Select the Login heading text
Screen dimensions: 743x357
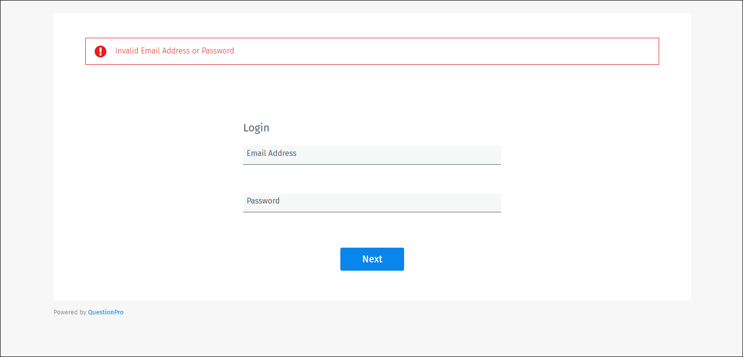(x=256, y=127)
